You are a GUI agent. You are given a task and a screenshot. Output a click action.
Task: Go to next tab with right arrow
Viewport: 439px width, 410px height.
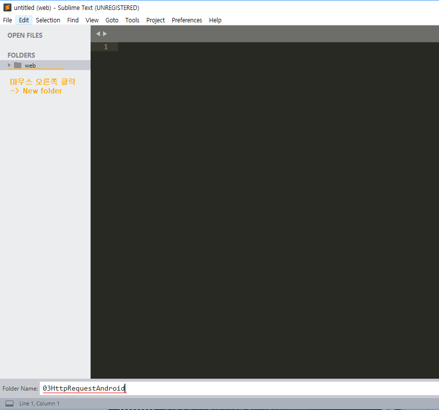click(105, 34)
